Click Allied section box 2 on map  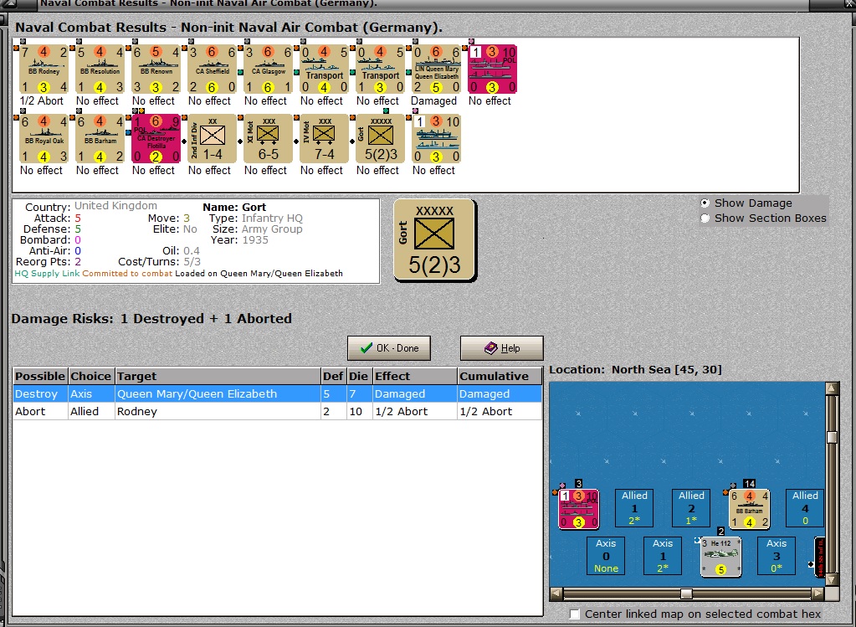point(691,508)
